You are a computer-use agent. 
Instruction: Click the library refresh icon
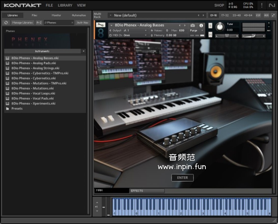coord(6,23)
